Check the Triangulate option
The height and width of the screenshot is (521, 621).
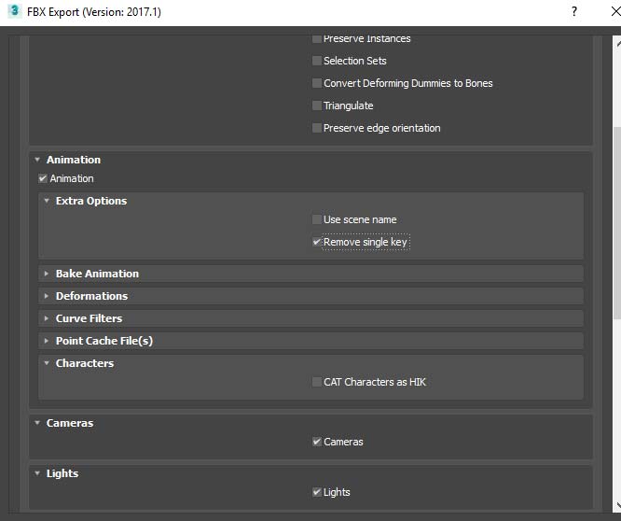click(316, 106)
